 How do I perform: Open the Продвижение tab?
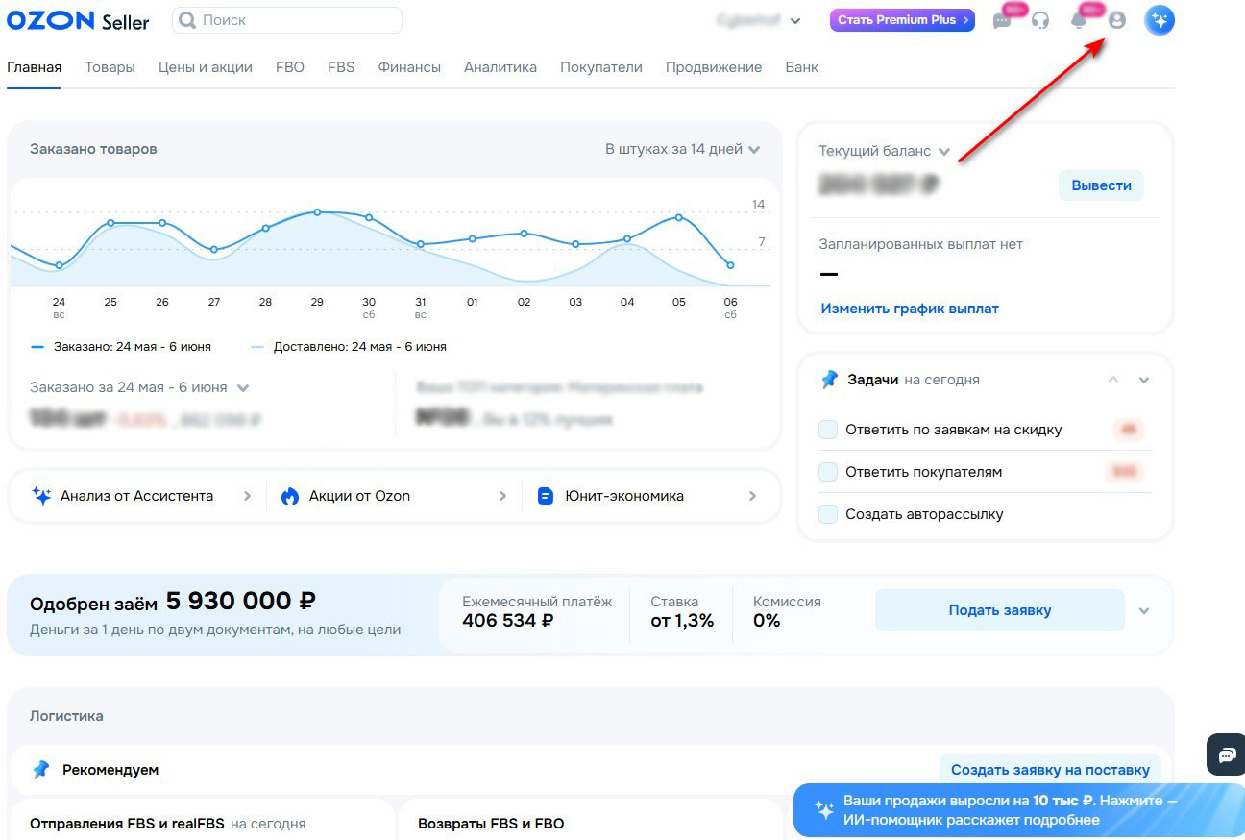coord(714,67)
